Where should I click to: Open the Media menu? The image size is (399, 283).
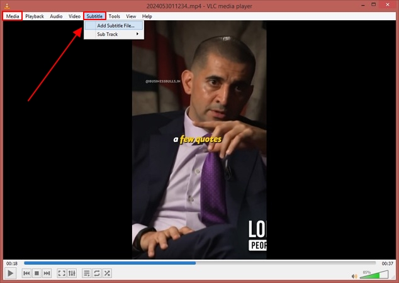tap(13, 16)
